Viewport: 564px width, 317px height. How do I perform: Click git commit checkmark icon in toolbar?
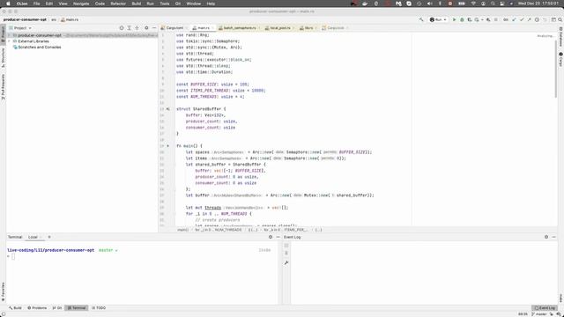522,19
